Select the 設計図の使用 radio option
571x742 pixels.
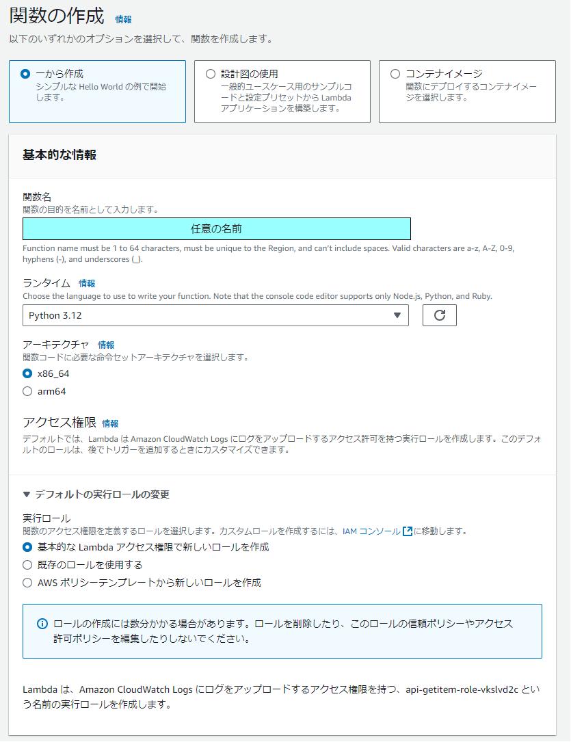pyautogui.click(x=211, y=74)
